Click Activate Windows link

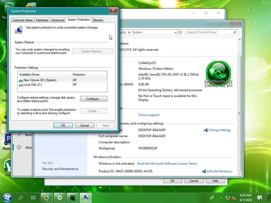(219, 171)
